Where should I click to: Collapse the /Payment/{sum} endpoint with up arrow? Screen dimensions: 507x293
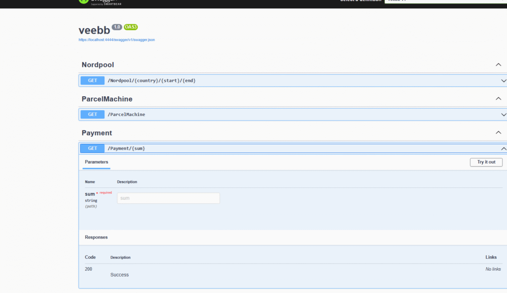504,148
